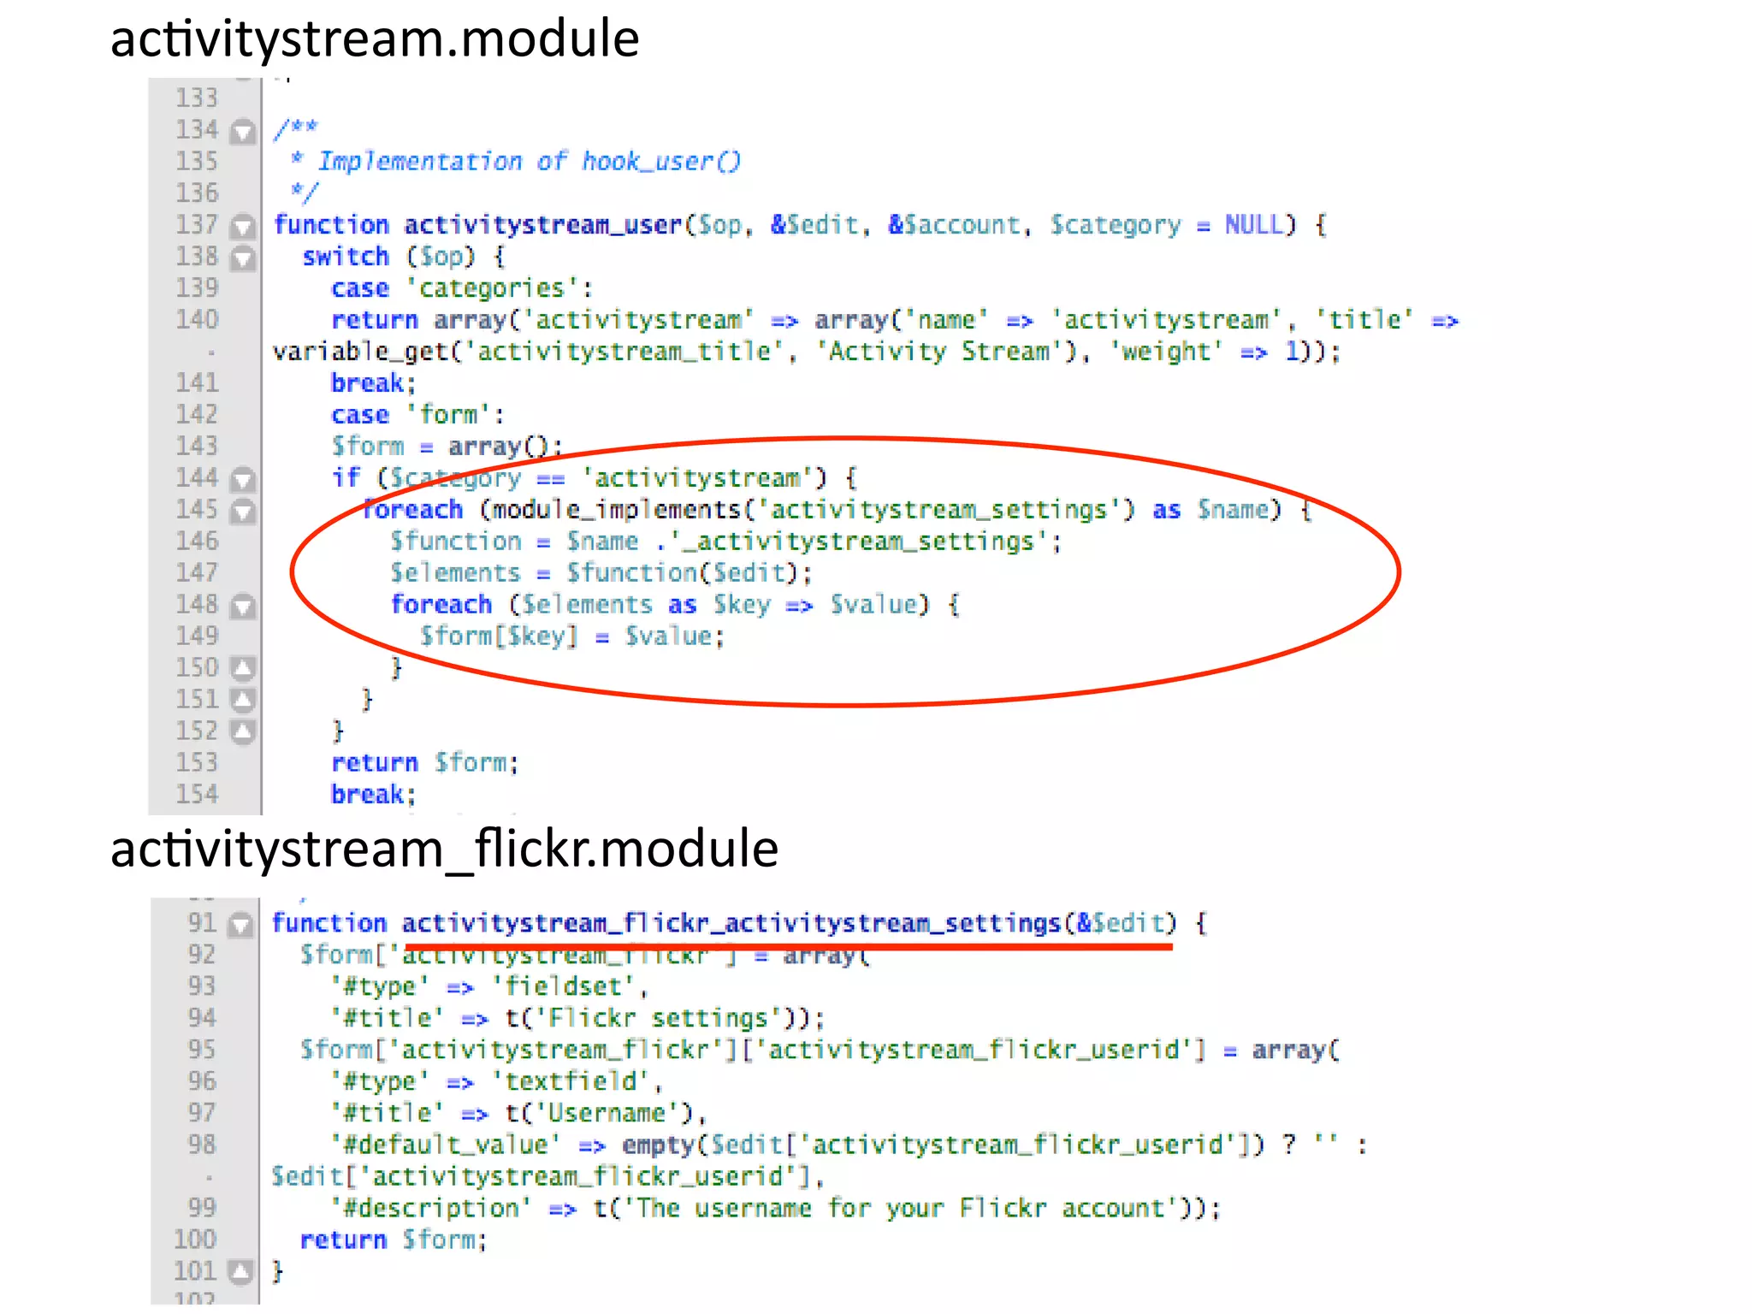The width and height of the screenshot is (1752, 1314).
Task: Click 'return $form;' on line 100
Action: [394, 1240]
